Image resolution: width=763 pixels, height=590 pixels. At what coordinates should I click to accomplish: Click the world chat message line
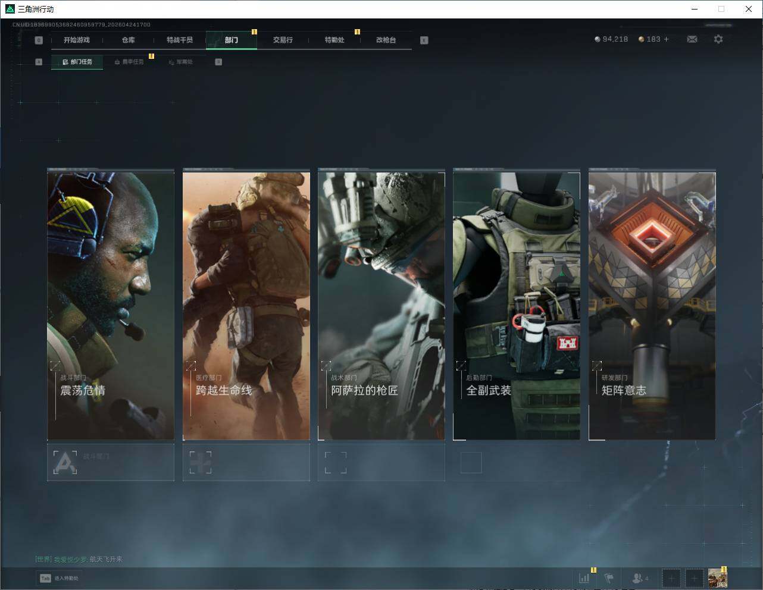79,559
